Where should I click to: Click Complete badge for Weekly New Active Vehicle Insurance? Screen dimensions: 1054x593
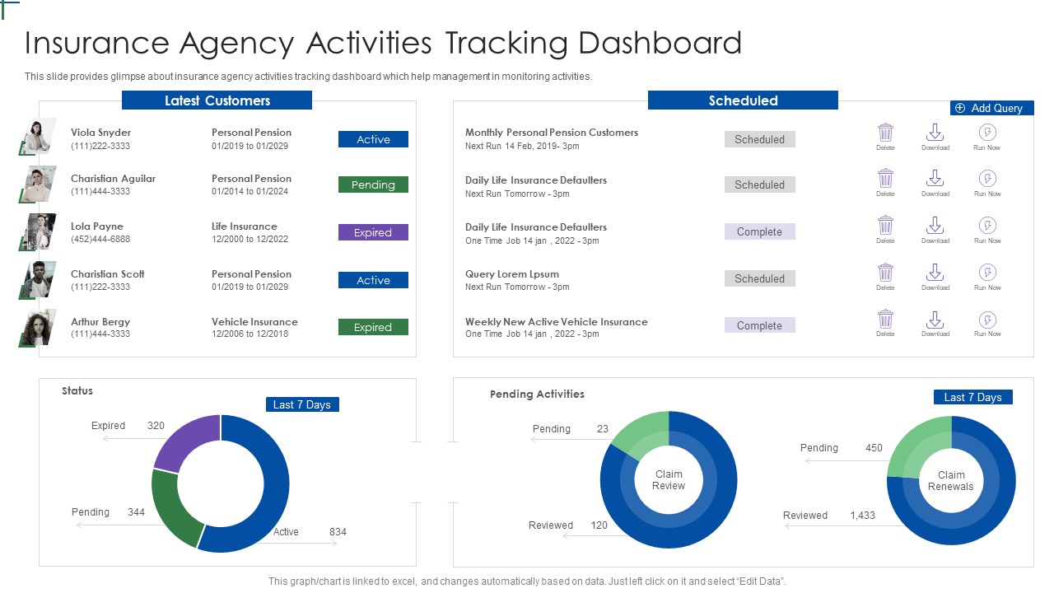(759, 325)
